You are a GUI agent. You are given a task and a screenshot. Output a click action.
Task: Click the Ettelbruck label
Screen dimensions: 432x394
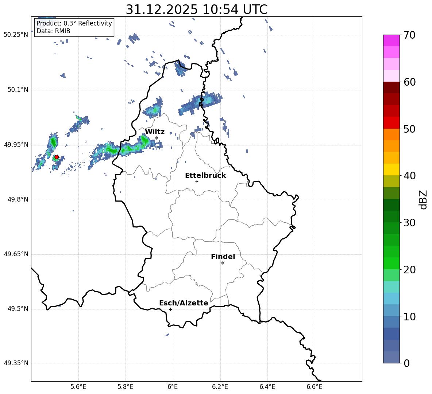click(205, 176)
